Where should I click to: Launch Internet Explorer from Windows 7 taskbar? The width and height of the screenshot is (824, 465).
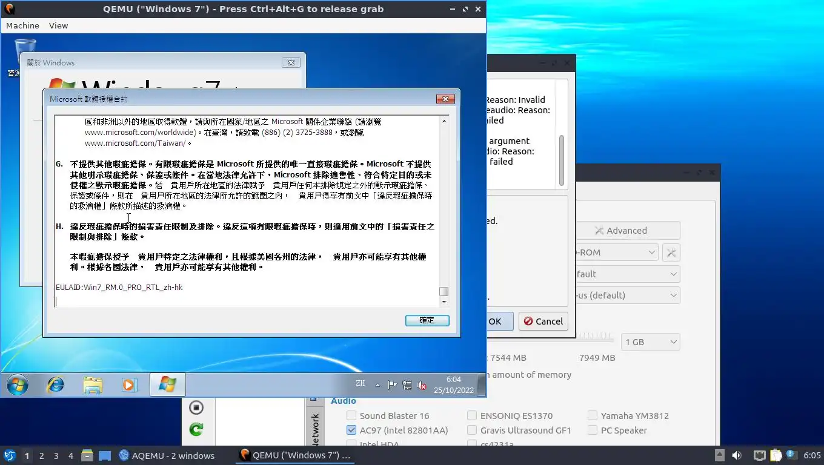click(x=56, y=384)
